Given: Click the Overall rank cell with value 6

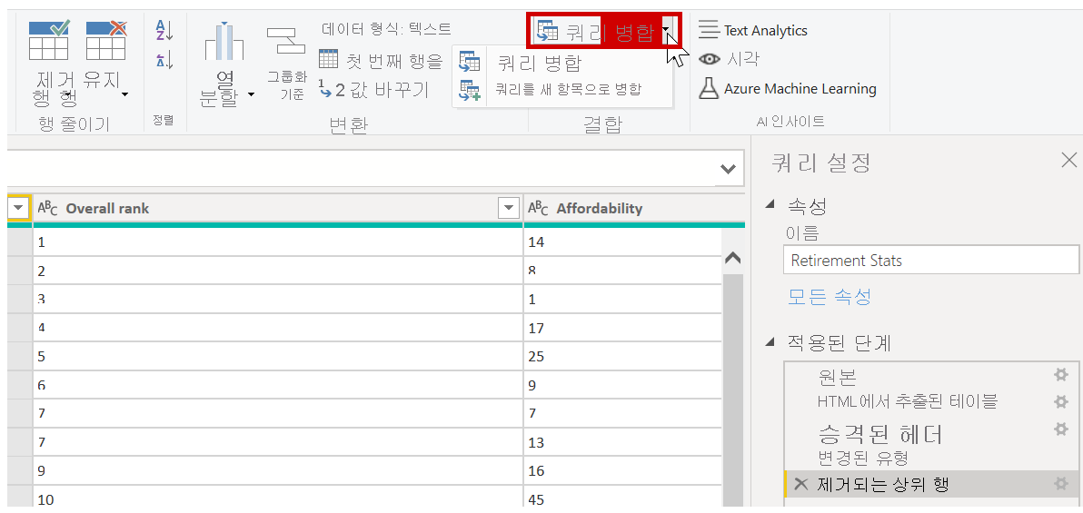Looking at the screenshot, I should pyautogui.click(x=278, y=385).
